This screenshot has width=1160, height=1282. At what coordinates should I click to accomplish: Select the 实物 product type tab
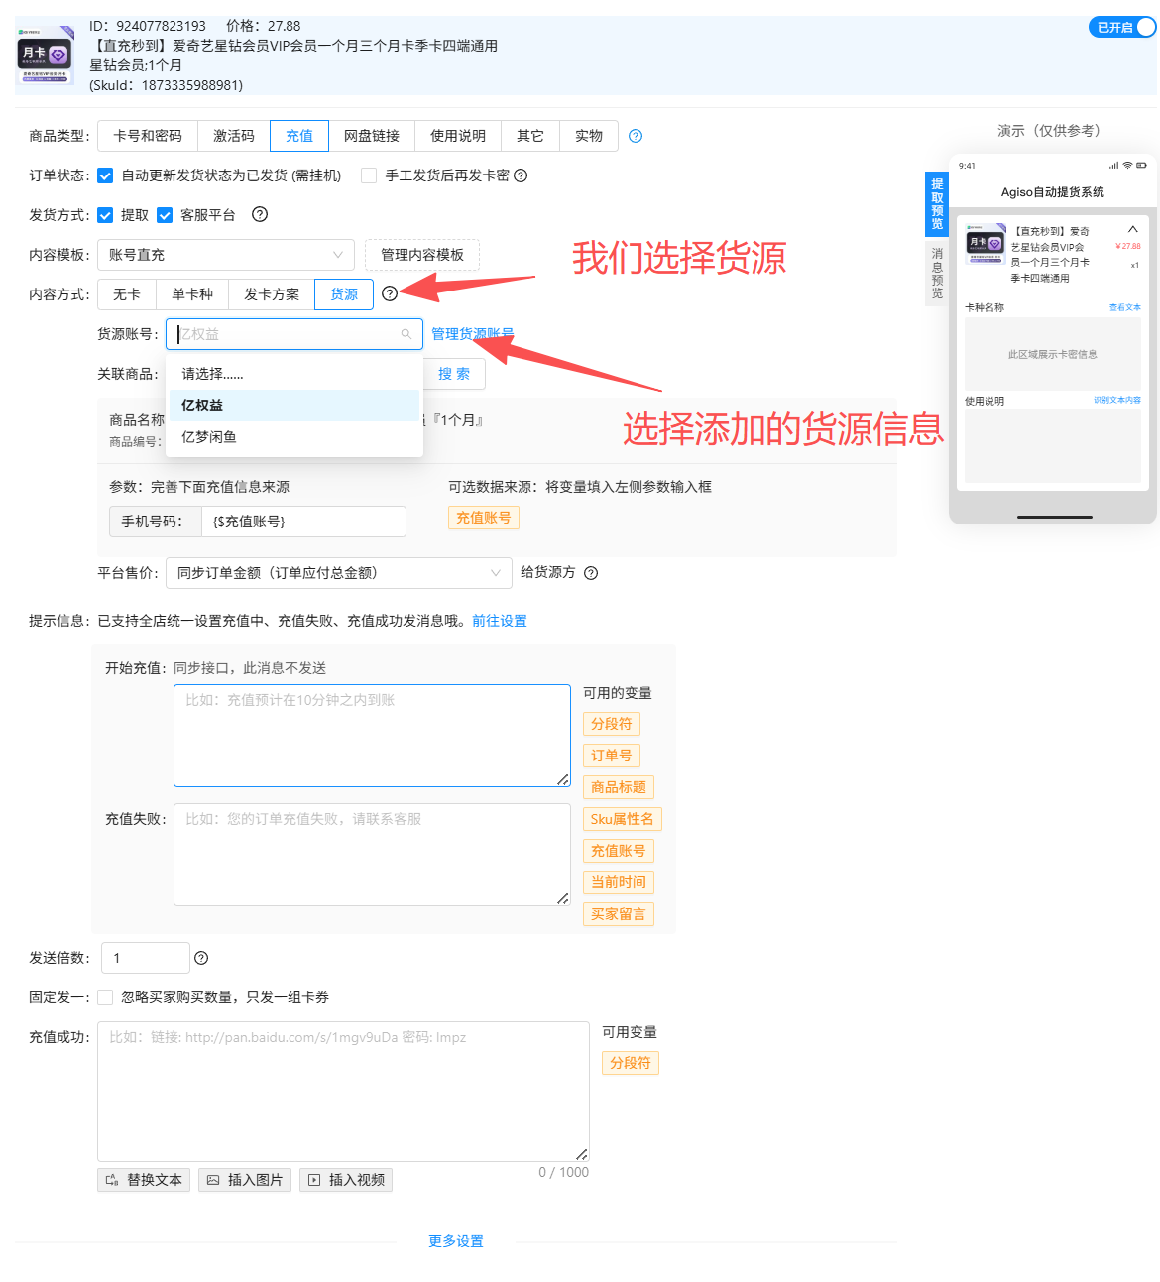coord(589,136)
